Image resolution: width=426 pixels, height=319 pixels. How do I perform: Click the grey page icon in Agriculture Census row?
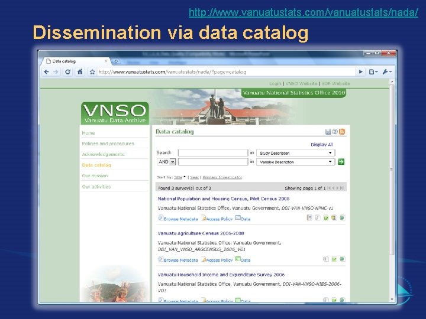[x=326, y=259]
